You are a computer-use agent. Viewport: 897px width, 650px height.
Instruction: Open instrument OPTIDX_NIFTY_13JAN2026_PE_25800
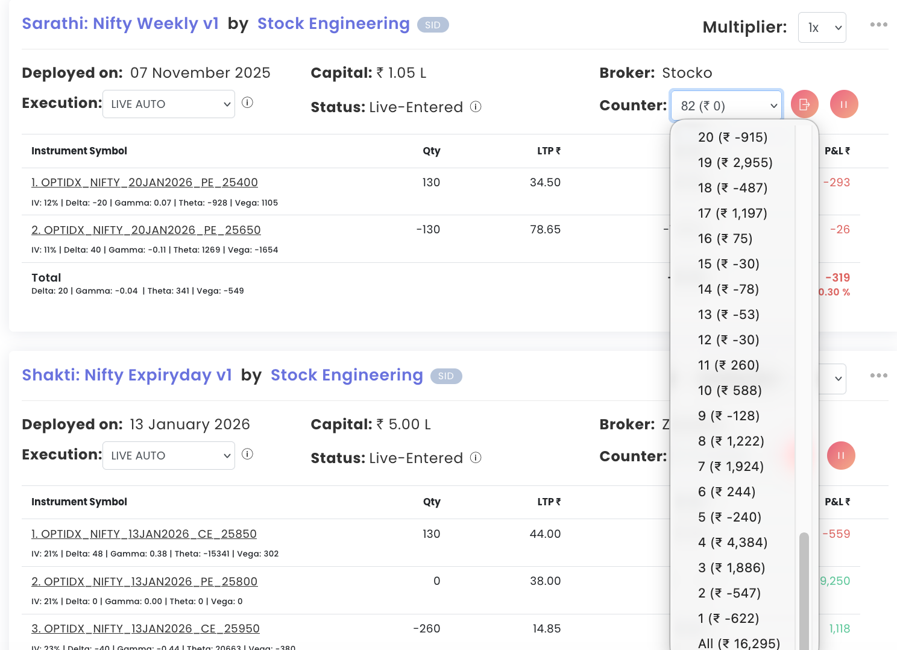point(144,582)
